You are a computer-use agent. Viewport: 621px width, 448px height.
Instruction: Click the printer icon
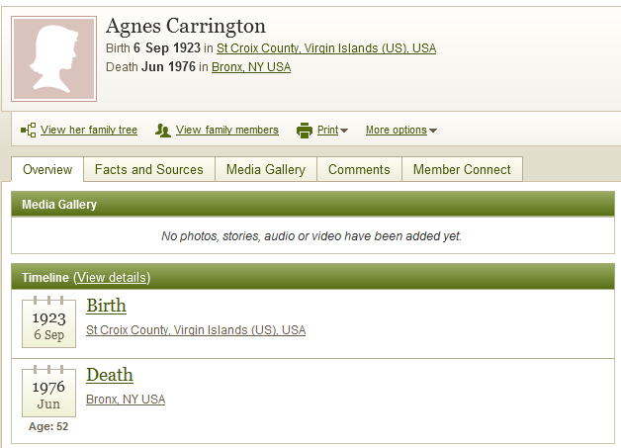[x=305, y=130]
